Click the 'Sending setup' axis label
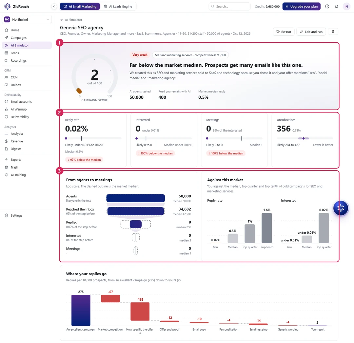 258,330
